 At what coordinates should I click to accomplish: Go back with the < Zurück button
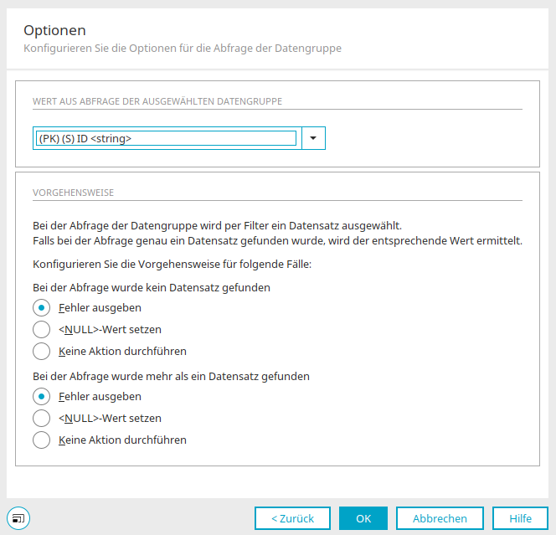(292, 518)
